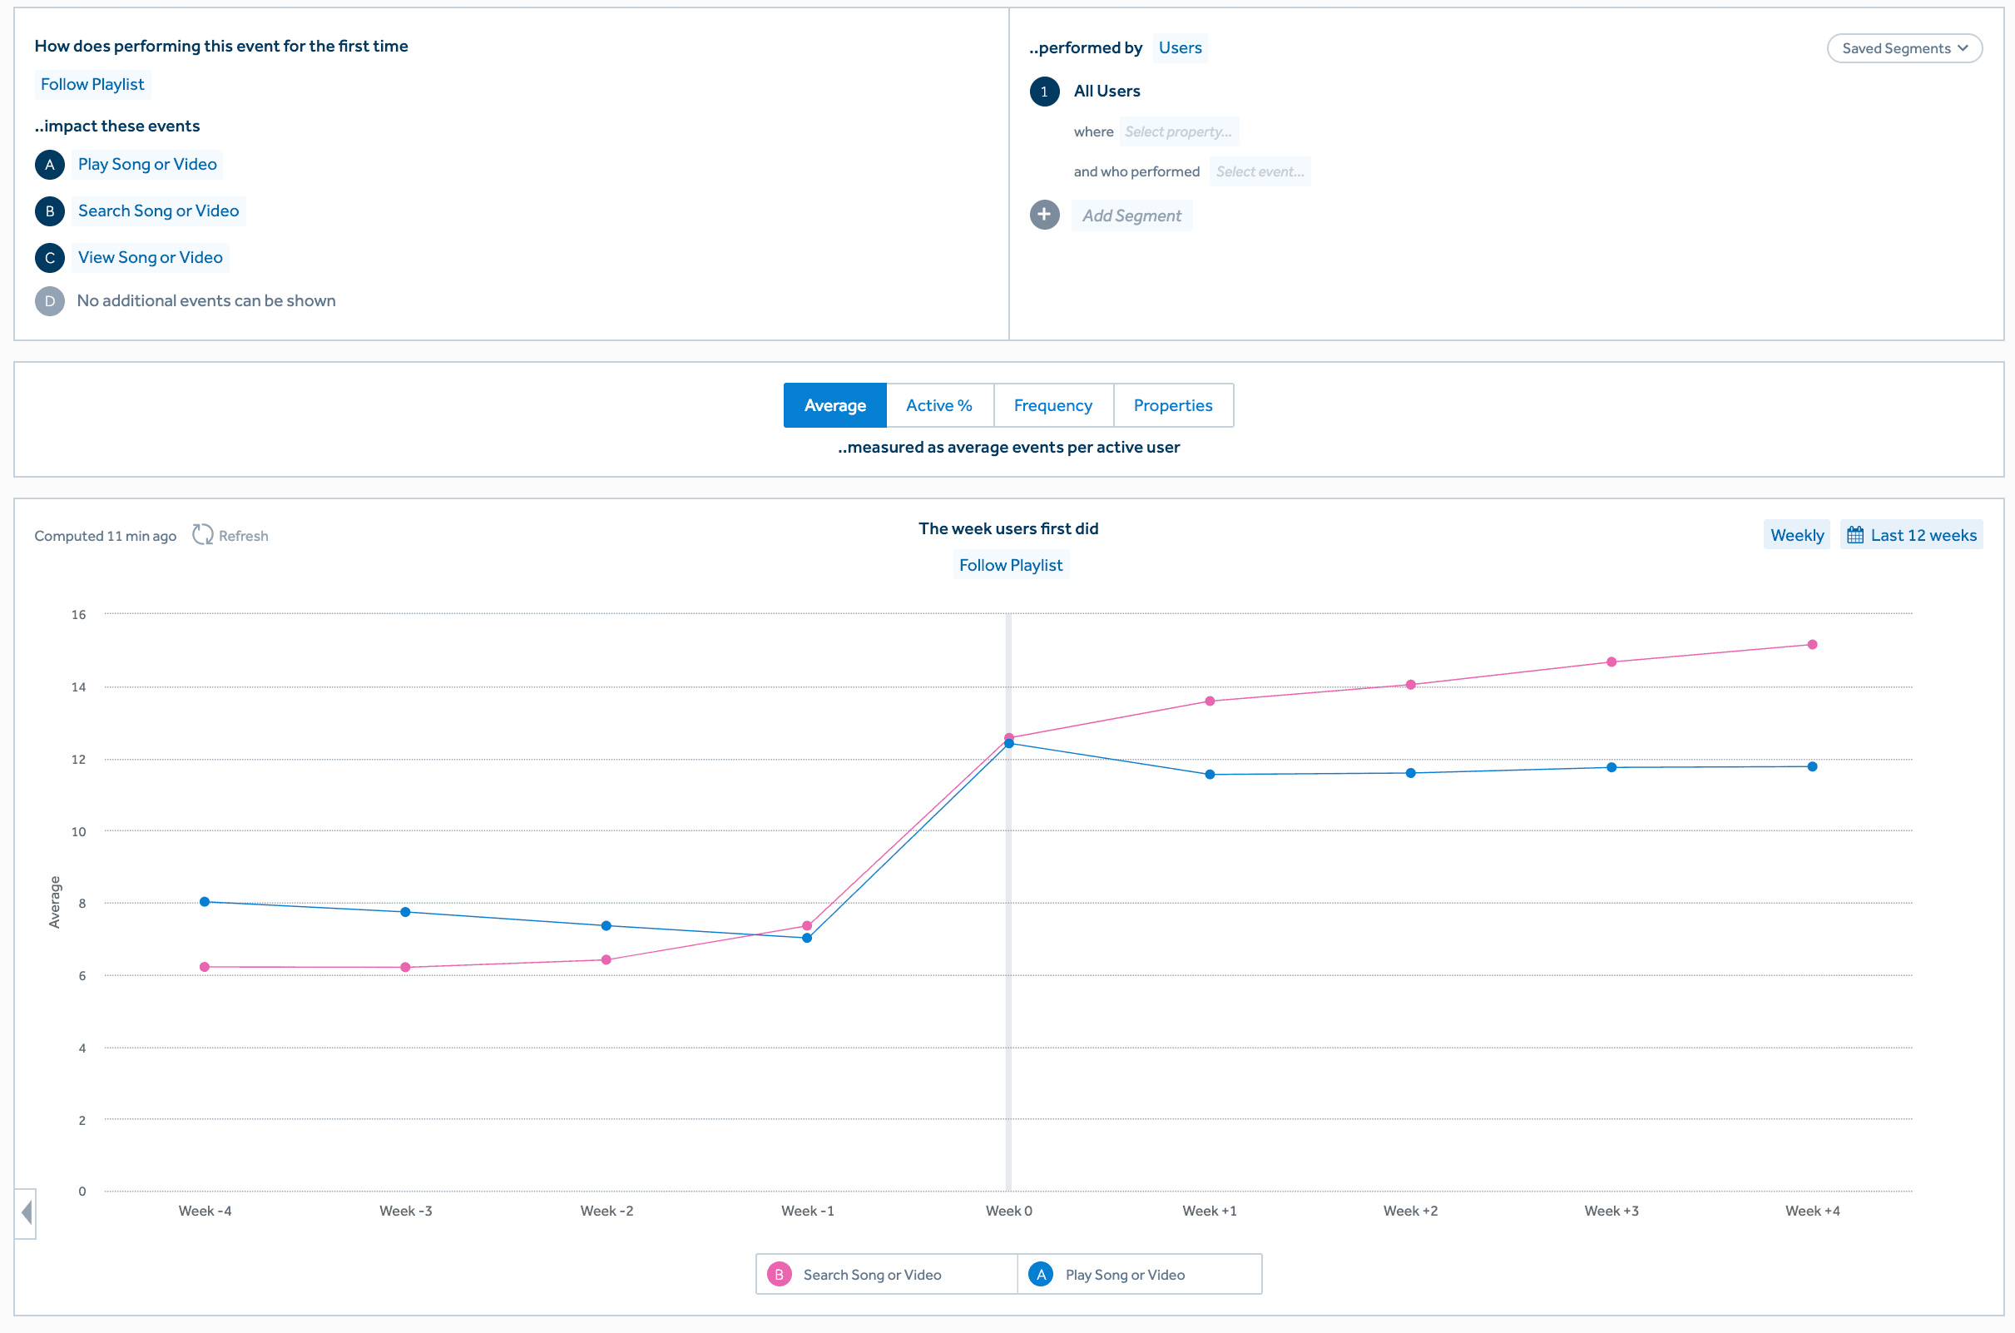Image resolution: width=2015 pixels, height=1333 pixels.
Task: Click event A circle badge in event list
Action: (x=50, y=165)
